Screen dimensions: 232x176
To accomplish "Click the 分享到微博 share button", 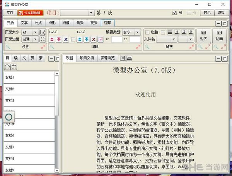I will pyautogui.click(x=31, y=13).
